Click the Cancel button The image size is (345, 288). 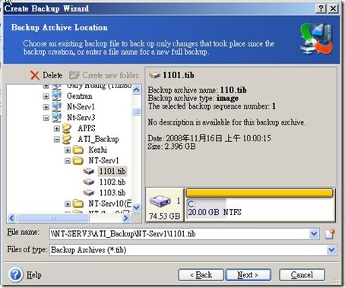[302, 275]
